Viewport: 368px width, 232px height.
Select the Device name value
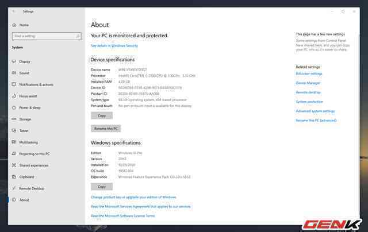pos(133,69)
